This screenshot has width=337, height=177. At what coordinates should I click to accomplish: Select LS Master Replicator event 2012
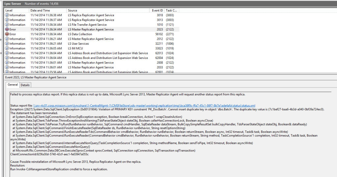[x=92, y=39]
